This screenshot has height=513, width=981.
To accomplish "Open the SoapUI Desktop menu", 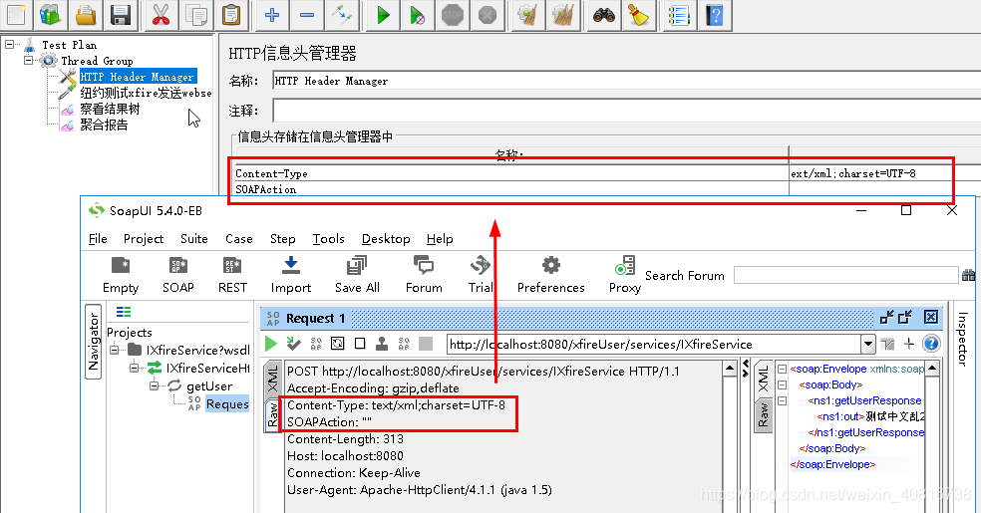I will (386, 239).
